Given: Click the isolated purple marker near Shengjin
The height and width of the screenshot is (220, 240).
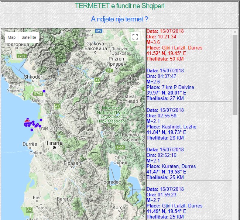Looking at the screenshot, I should point(44,91).
